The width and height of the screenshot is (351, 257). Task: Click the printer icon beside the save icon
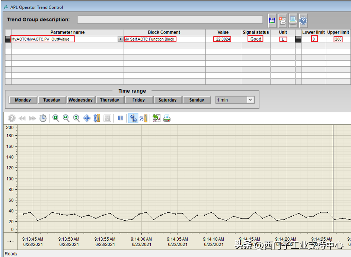pos(293,20)
